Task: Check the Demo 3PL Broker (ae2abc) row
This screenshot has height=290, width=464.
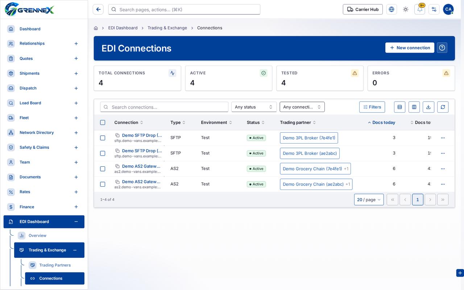Action: [103, 153]
